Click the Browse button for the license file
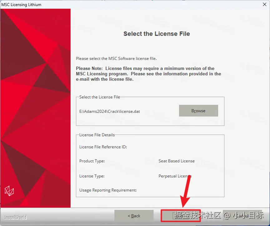This screenshot has height=226, width=270. (x=199, y=111)
